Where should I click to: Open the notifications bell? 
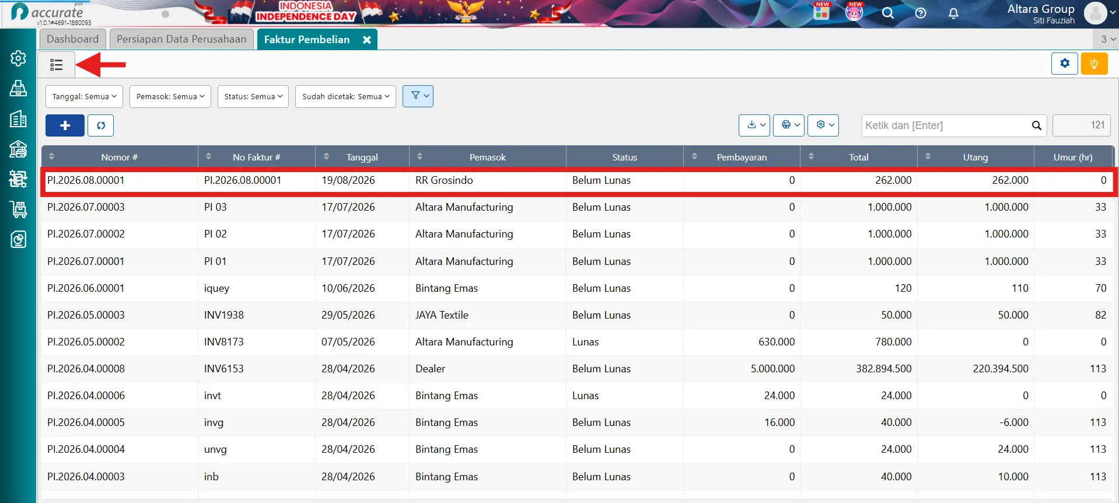[x=953, y=13]
